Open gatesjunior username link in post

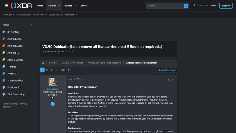tap(53, 89)
